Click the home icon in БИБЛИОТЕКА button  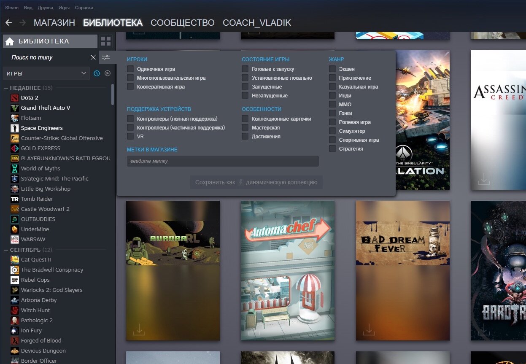(10, 41)
